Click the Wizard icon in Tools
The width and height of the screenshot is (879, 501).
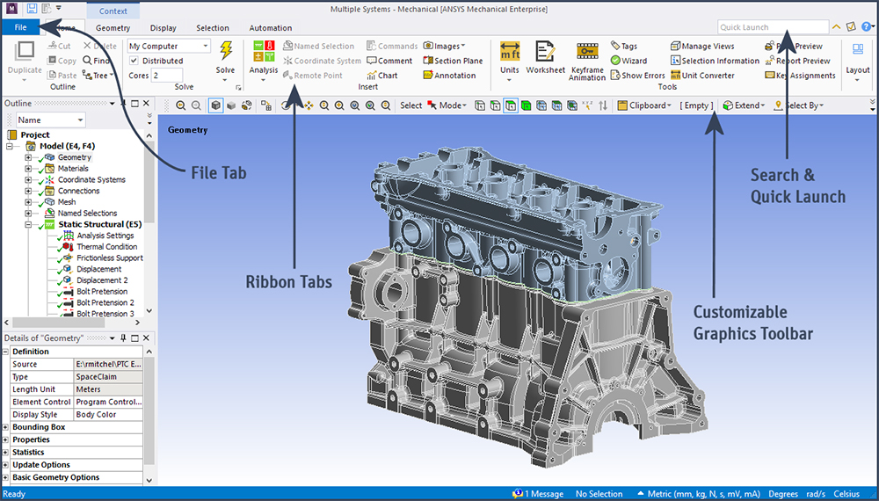628,61
